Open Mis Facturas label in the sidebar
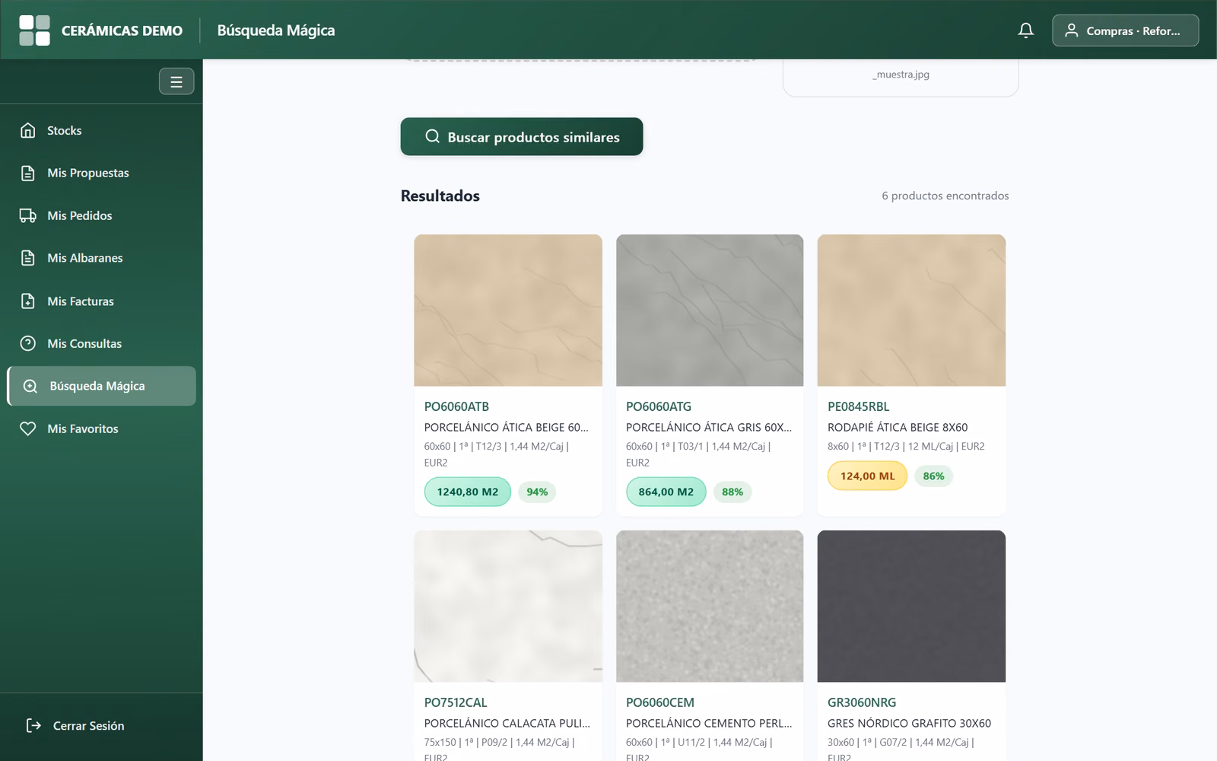 point(81,301)
